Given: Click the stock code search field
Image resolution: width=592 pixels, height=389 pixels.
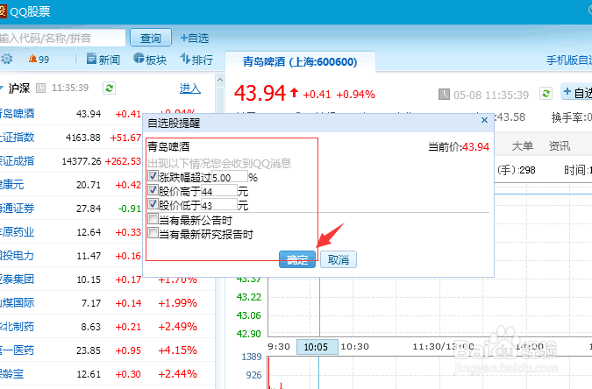Looking at the screenshot, I should 62,38.
